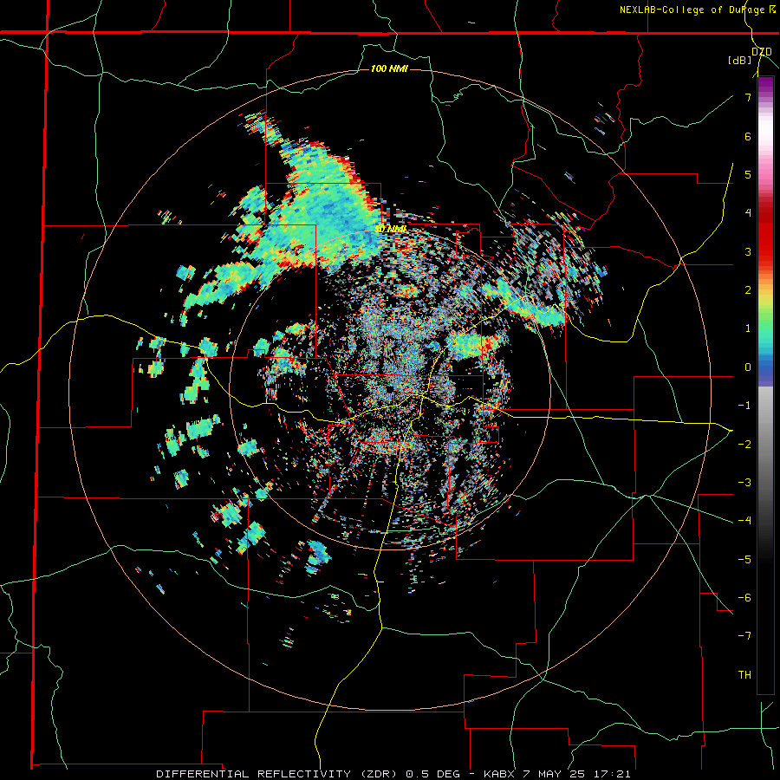Pick the -3 scale label
The width and height of the screenshot is (780, 780).
click(x=744, y=482)
